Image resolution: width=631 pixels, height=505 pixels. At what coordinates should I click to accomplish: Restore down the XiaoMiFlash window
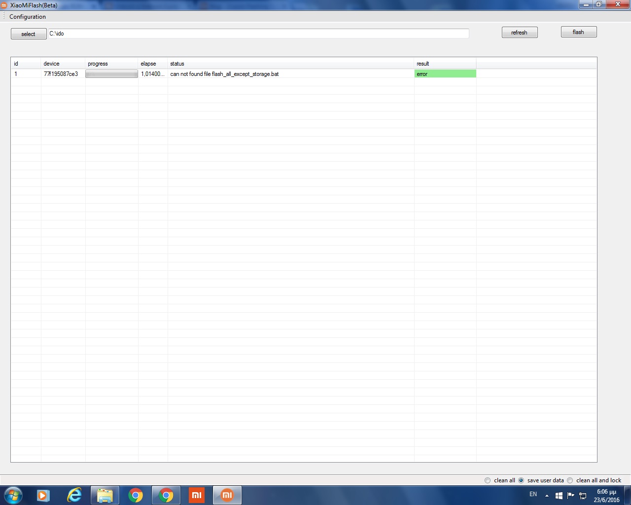point(599,4)
